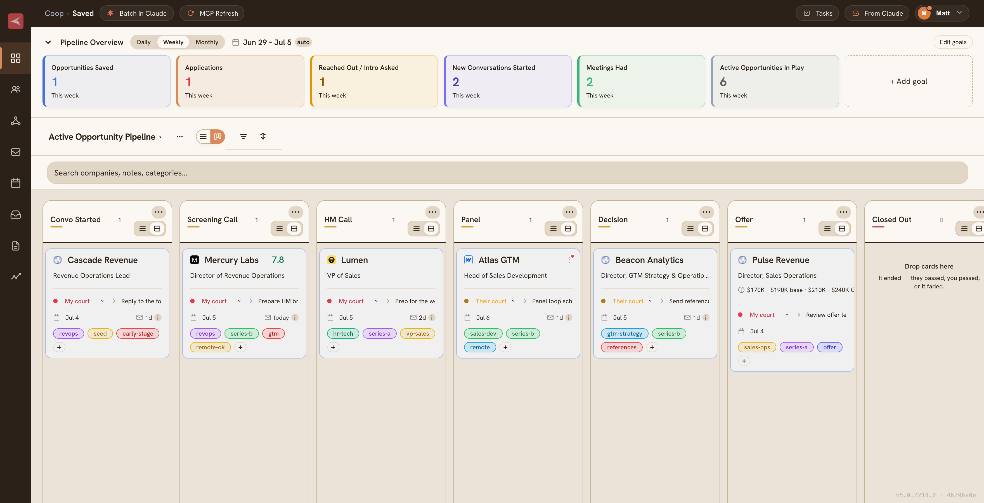
Task: Change Cascade Revenue My court status
Action: pyautogui.click(x=79, y=301)
